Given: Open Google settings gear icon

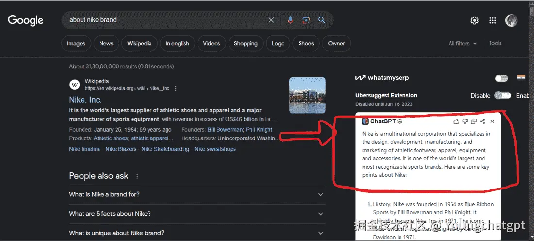Looking at the screenshot, I should pyautogui.click(x=474, y=20).
